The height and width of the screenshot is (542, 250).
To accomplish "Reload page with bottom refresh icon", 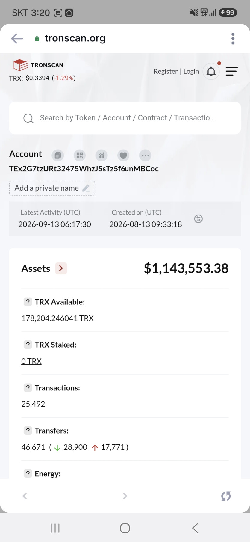I will [x=226, y=496].
